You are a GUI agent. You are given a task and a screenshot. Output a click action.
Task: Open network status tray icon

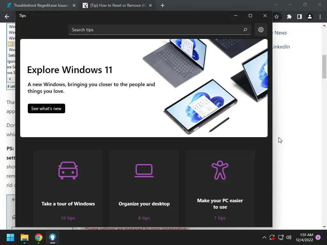[x=281, y=237]
